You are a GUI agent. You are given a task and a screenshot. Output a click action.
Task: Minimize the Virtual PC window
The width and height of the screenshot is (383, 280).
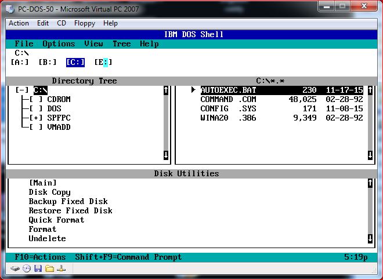(327, 6)
